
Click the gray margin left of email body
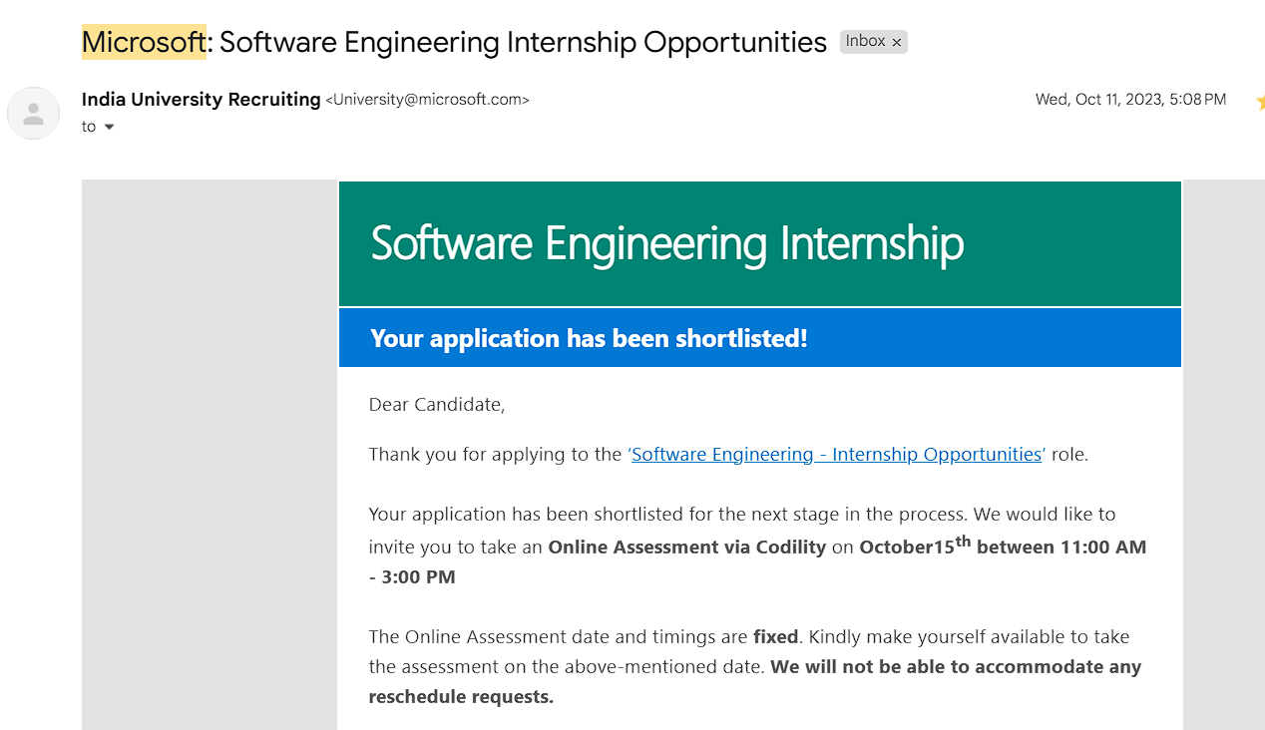(210, 455)
